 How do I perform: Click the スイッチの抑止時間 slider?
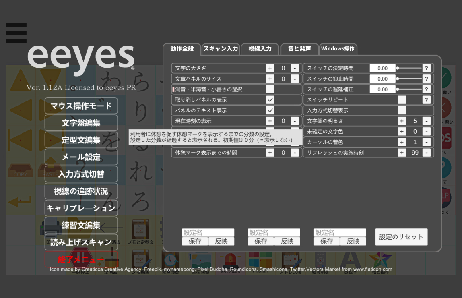coord(409,79)
